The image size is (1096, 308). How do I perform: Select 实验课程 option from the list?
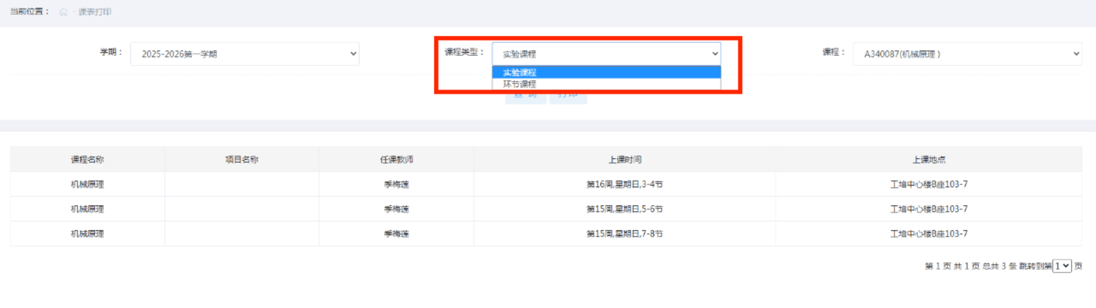[606, 72]
